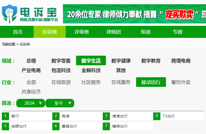206x134 pixels.
Task: Open the 投诉榜 navigation tab
Action: [50, 32]
